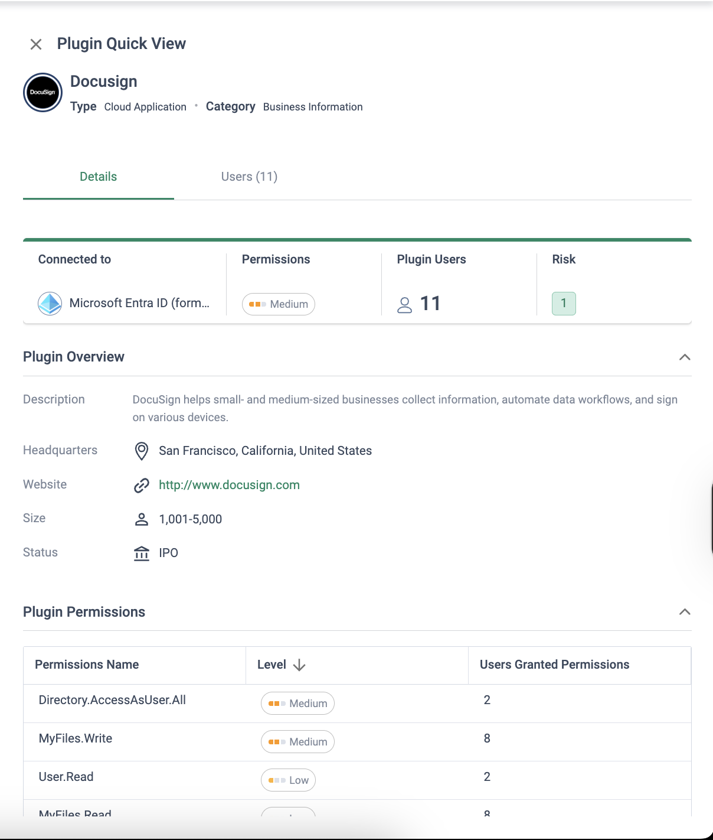713x840 pixels.
Task: Sort by Level column arrow
Action: tap(299, 665)
